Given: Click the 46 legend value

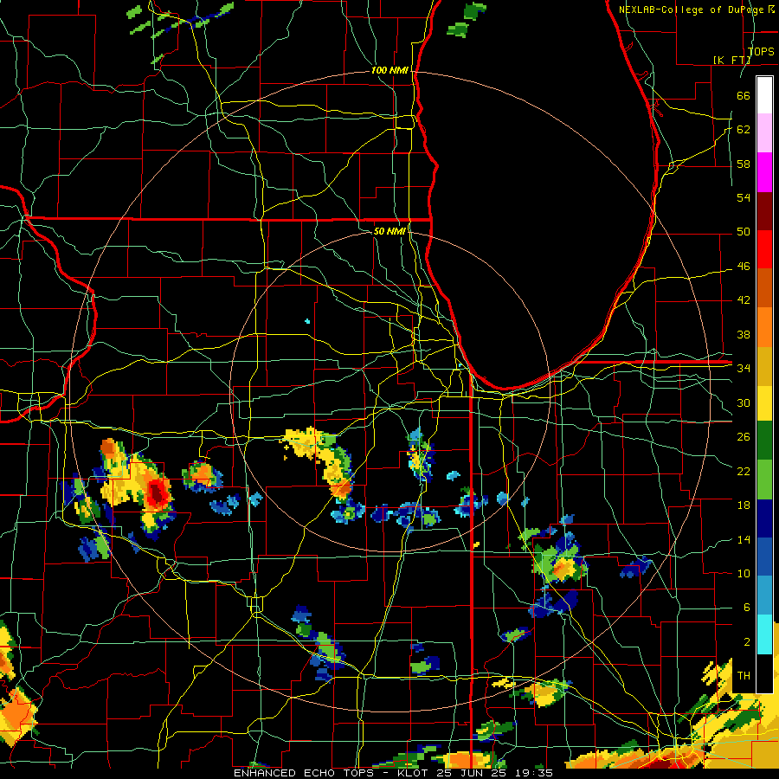Looking at the screenshot, I should tap(744, 267).
